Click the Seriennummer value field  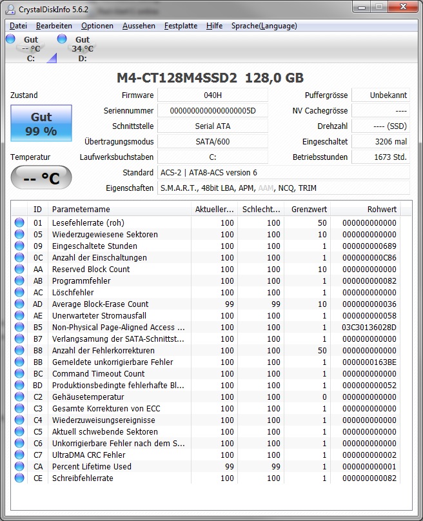213,111
